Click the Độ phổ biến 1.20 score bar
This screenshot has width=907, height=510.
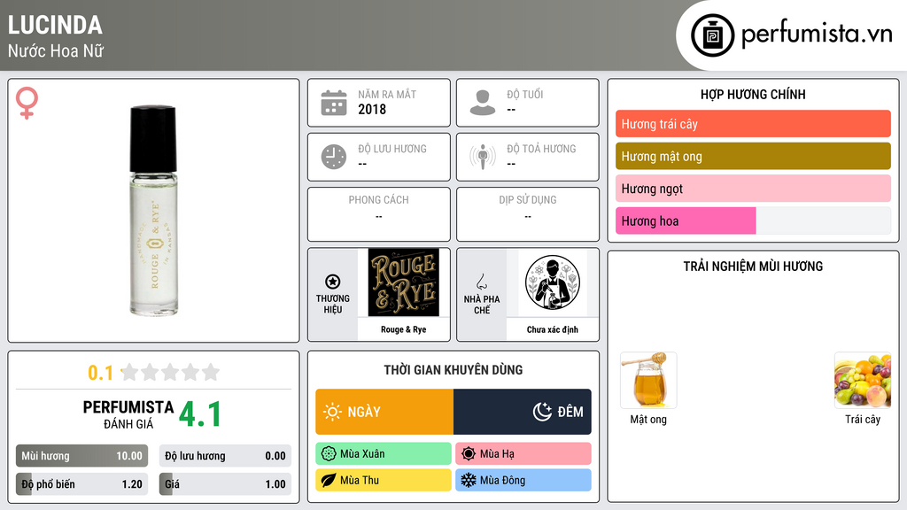81,484
